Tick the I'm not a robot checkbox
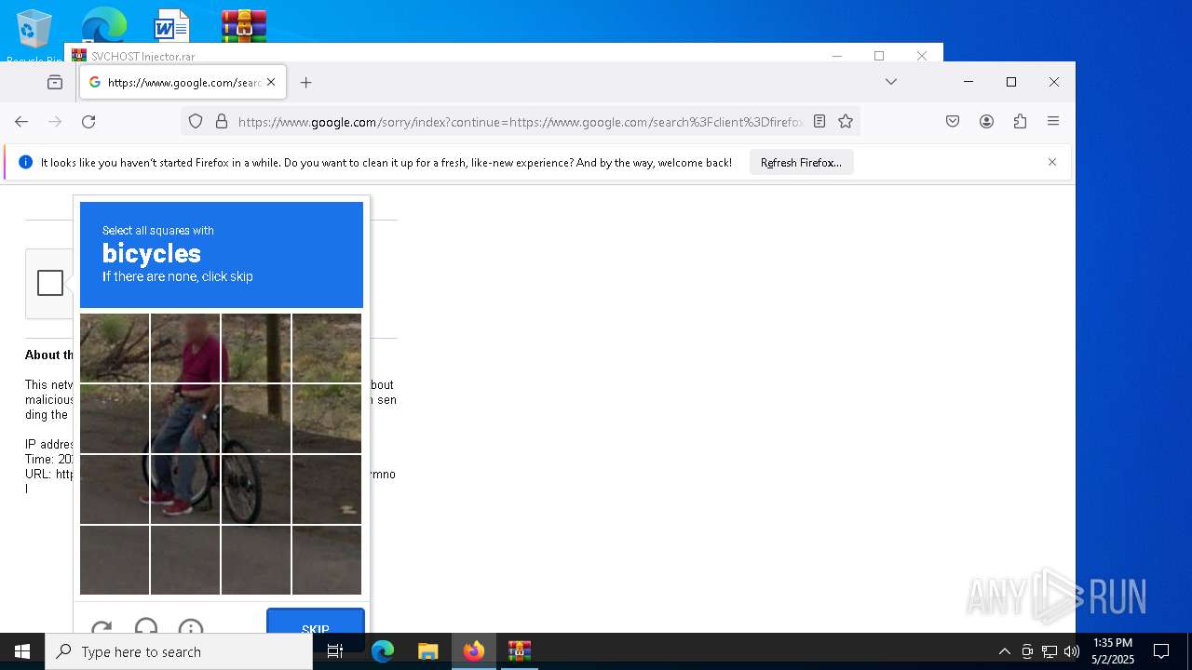This screenshot has width=1192, height=670. click(50, 283)
